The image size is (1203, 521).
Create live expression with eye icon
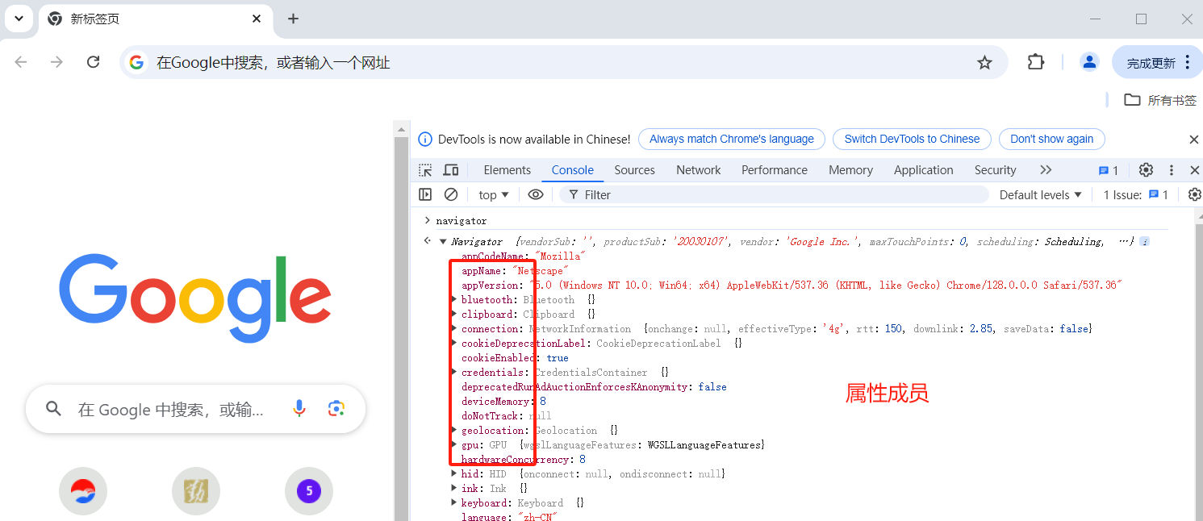tap(535, 194)
